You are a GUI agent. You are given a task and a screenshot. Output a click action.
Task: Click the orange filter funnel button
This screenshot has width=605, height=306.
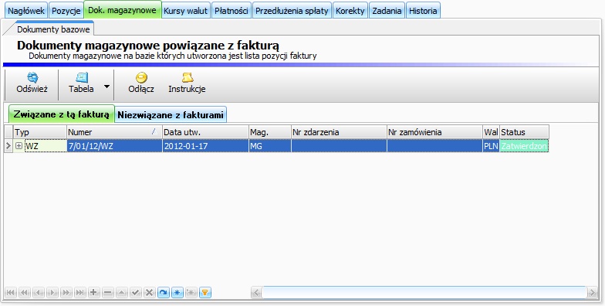click(205, 292)
